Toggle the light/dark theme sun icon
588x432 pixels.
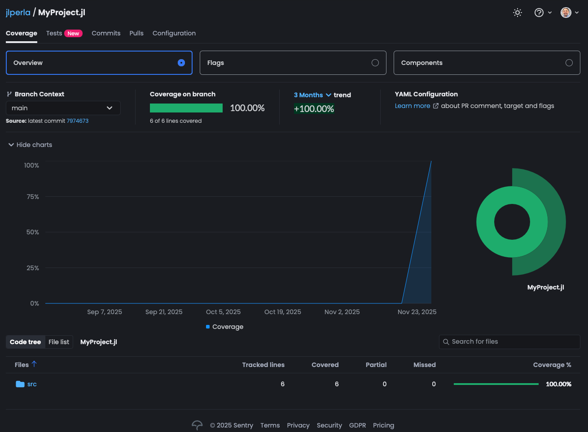coord(518,13)
